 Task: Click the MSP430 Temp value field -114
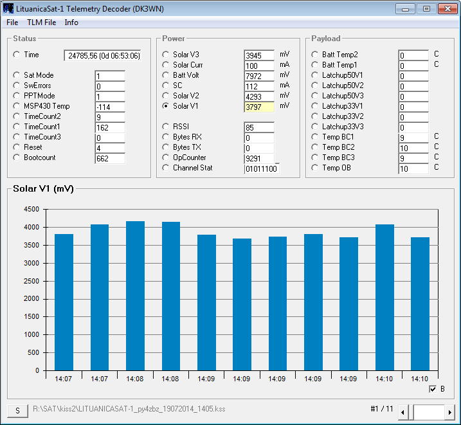coord(110,107)
